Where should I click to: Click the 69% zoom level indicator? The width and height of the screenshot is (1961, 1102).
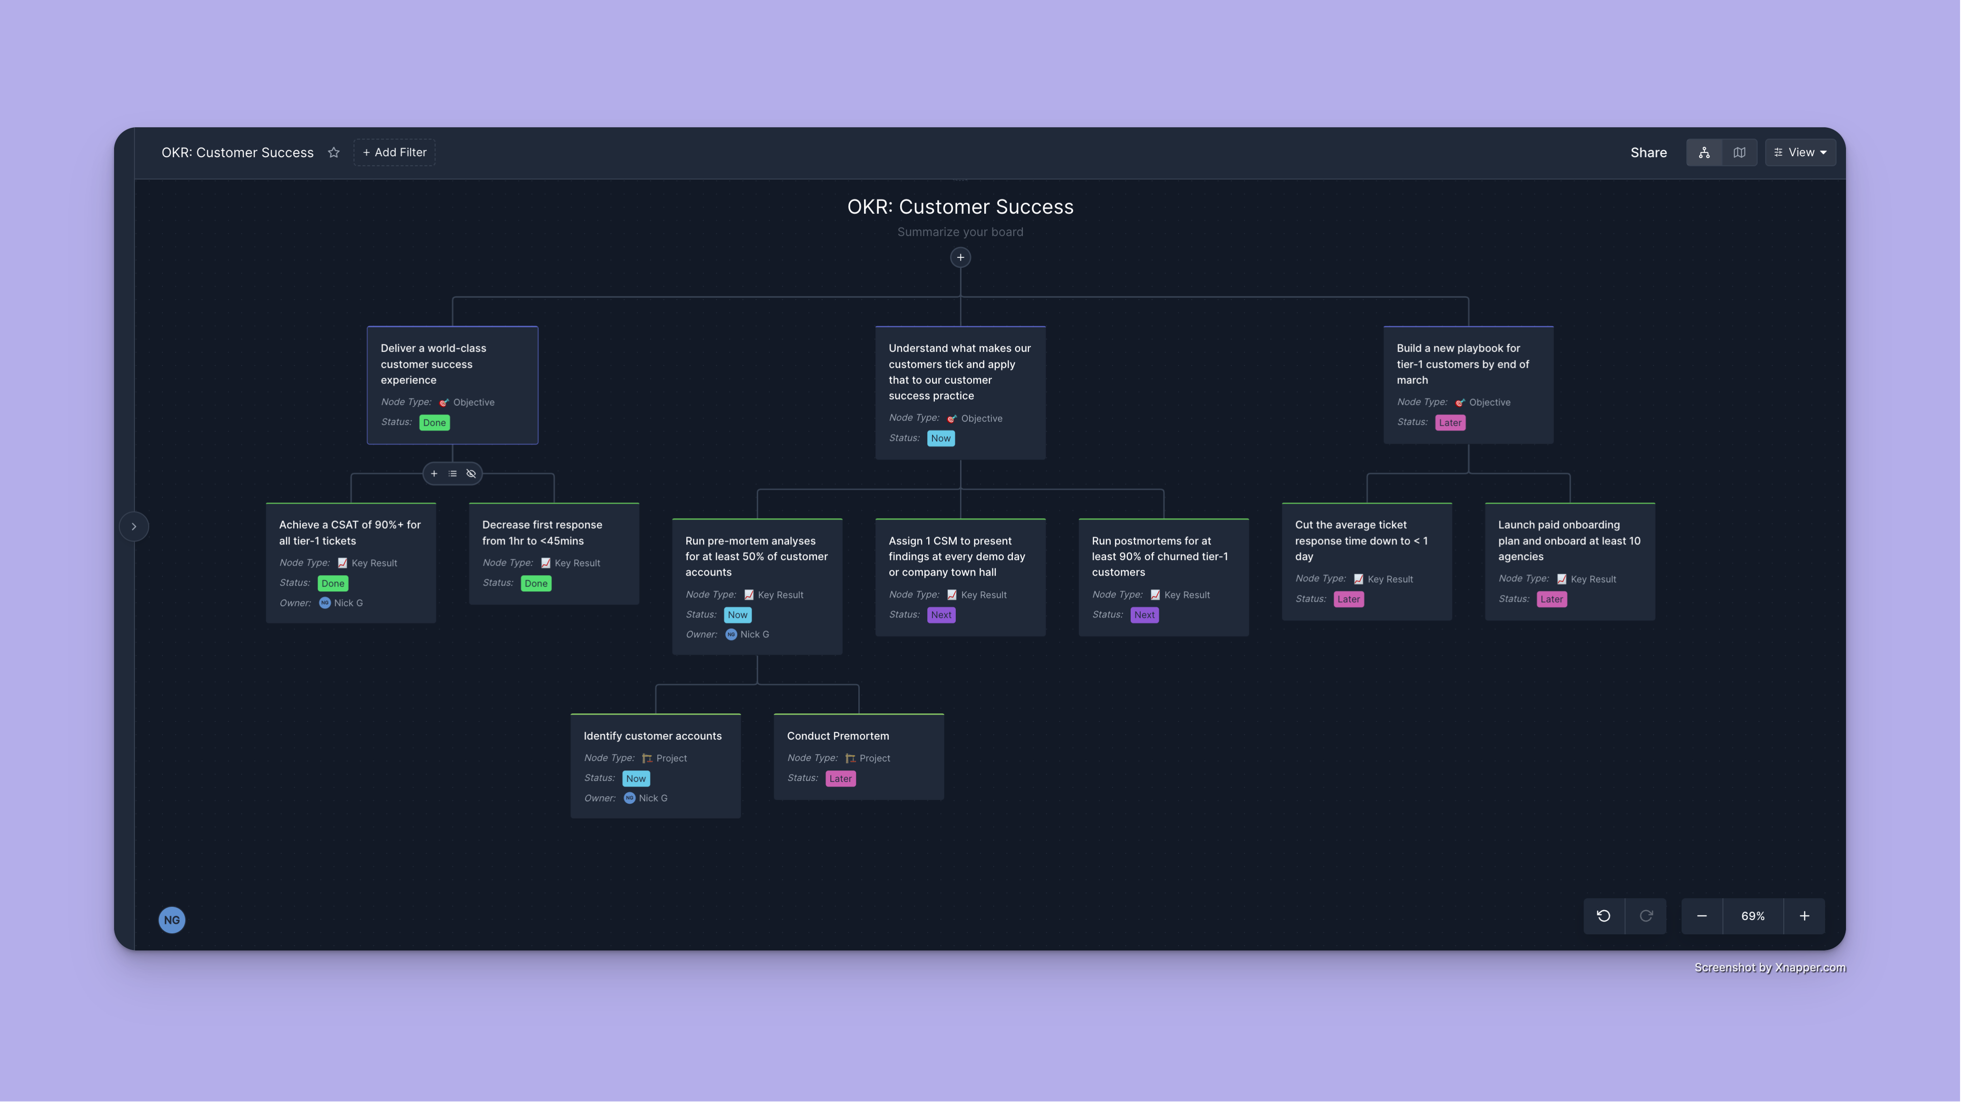pos(1753,916)
